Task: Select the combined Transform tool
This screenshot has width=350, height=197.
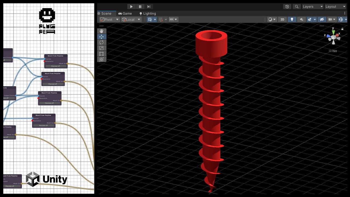Action: point(101,59)
